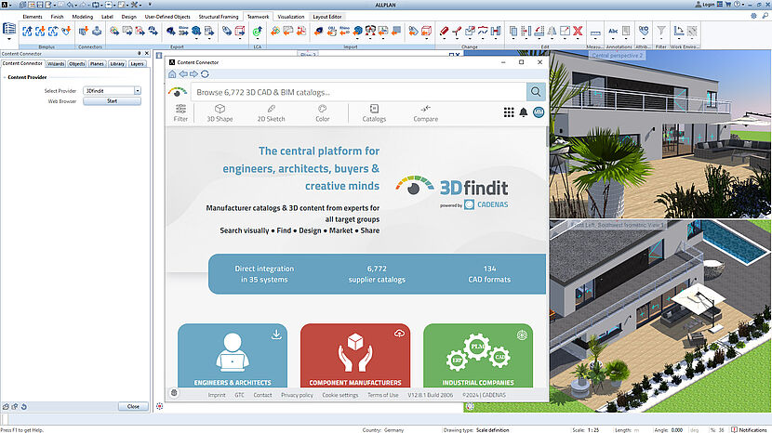Open the notifications bell in 3Dfindit
The width and height of the screenshot is (772, 433).
click(524, 112)
